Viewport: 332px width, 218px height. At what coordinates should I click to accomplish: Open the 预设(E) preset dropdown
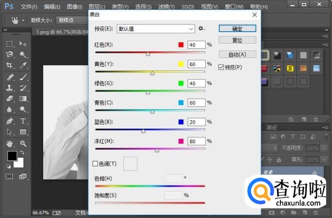pyautogui.click(x=156, y=29)
